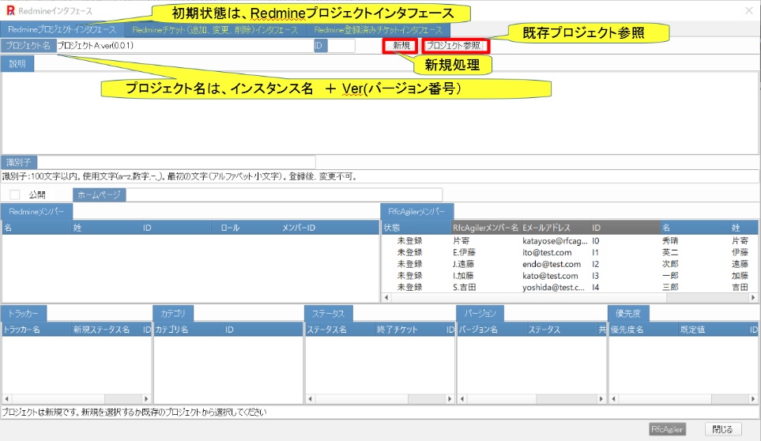Viewport: 761px width, 441px height.
Task: Click ステータス list scroll-right arrow
Action: (x=450, y=399)
